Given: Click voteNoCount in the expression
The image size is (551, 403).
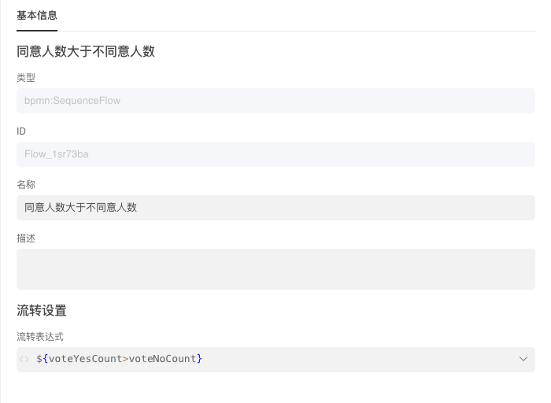Looking at the screenshot, I should 162,359.
